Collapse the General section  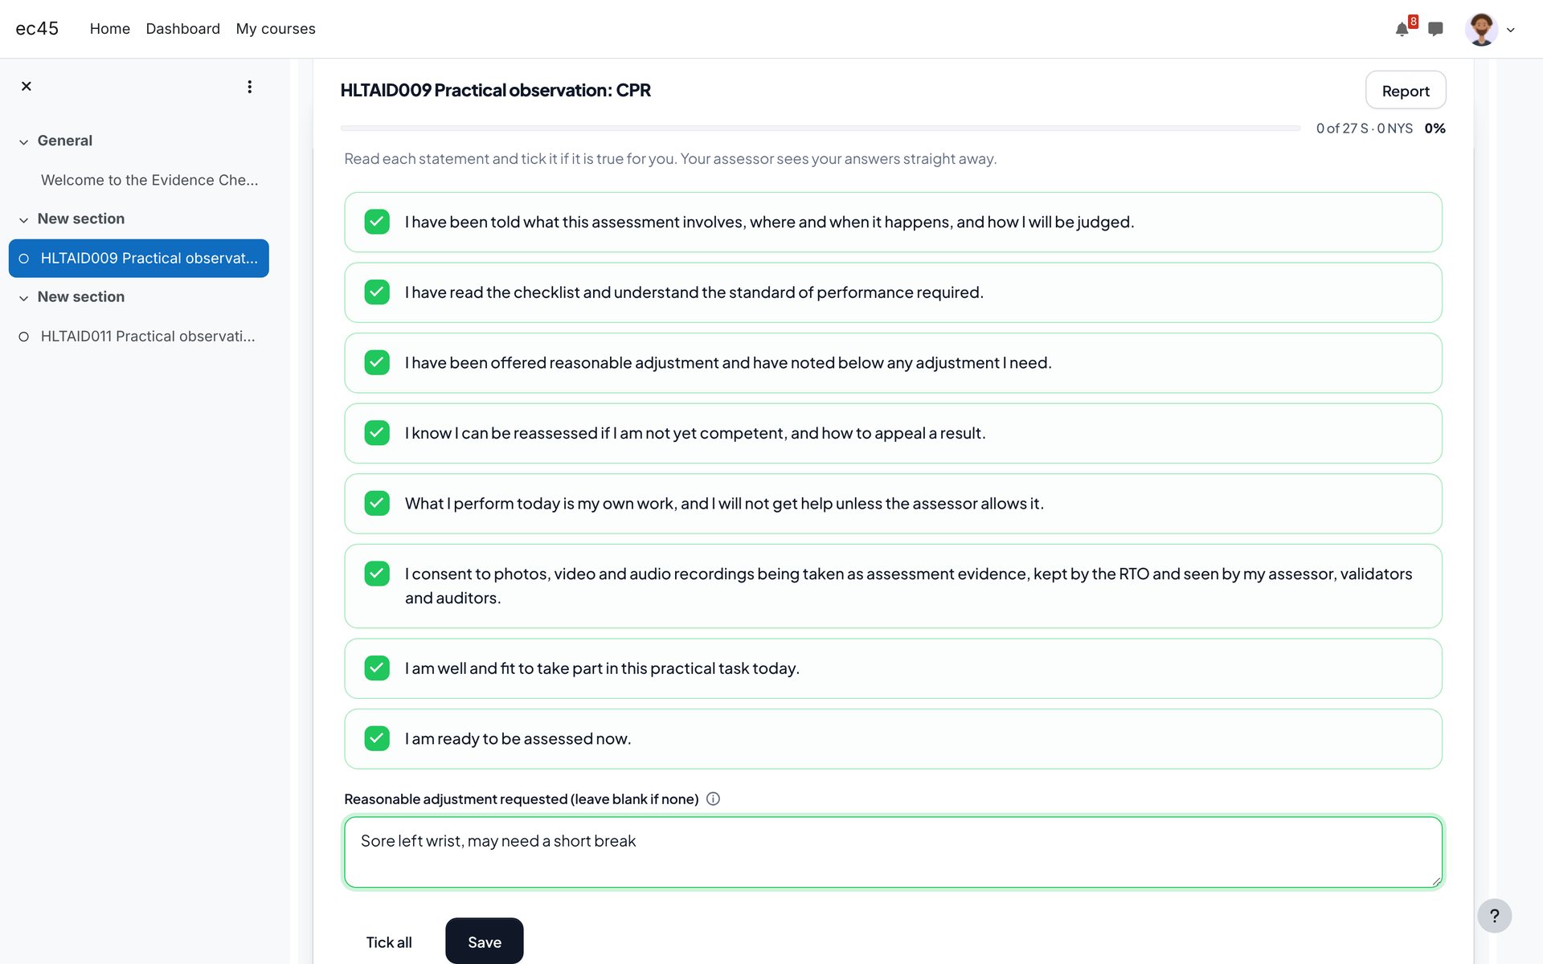point(24,141)
